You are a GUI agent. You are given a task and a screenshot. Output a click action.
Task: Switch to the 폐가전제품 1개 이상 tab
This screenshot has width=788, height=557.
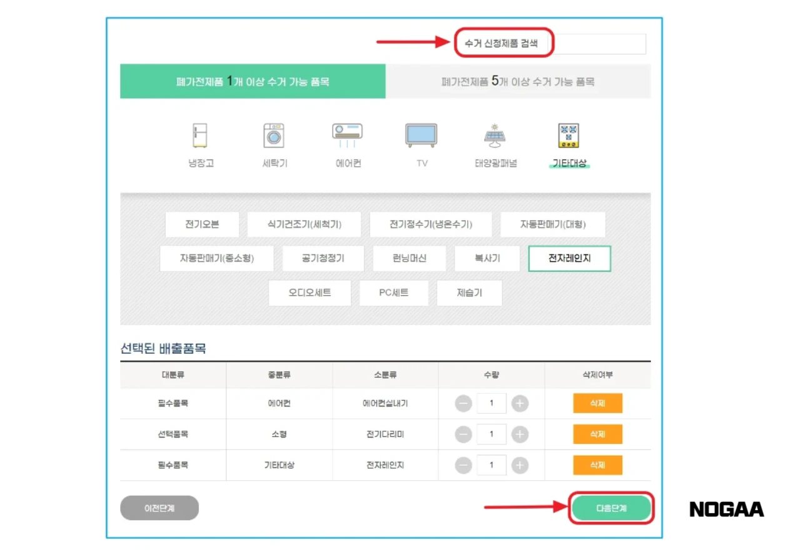tap(253, 81)
